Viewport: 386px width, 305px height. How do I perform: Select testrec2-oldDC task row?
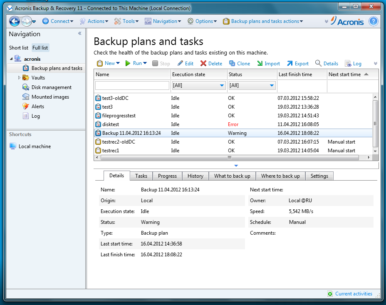[233, 142]
